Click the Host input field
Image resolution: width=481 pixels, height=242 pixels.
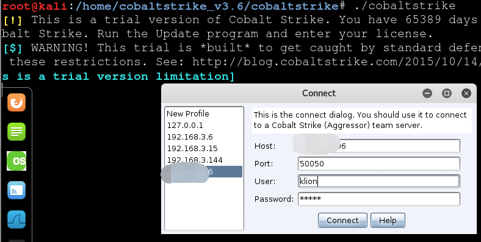(x=379, y=146)
